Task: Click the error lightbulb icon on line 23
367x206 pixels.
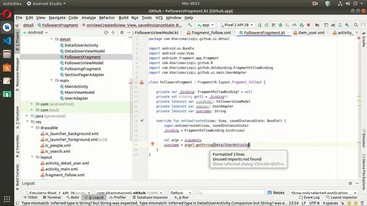Action: click(153, 144)
